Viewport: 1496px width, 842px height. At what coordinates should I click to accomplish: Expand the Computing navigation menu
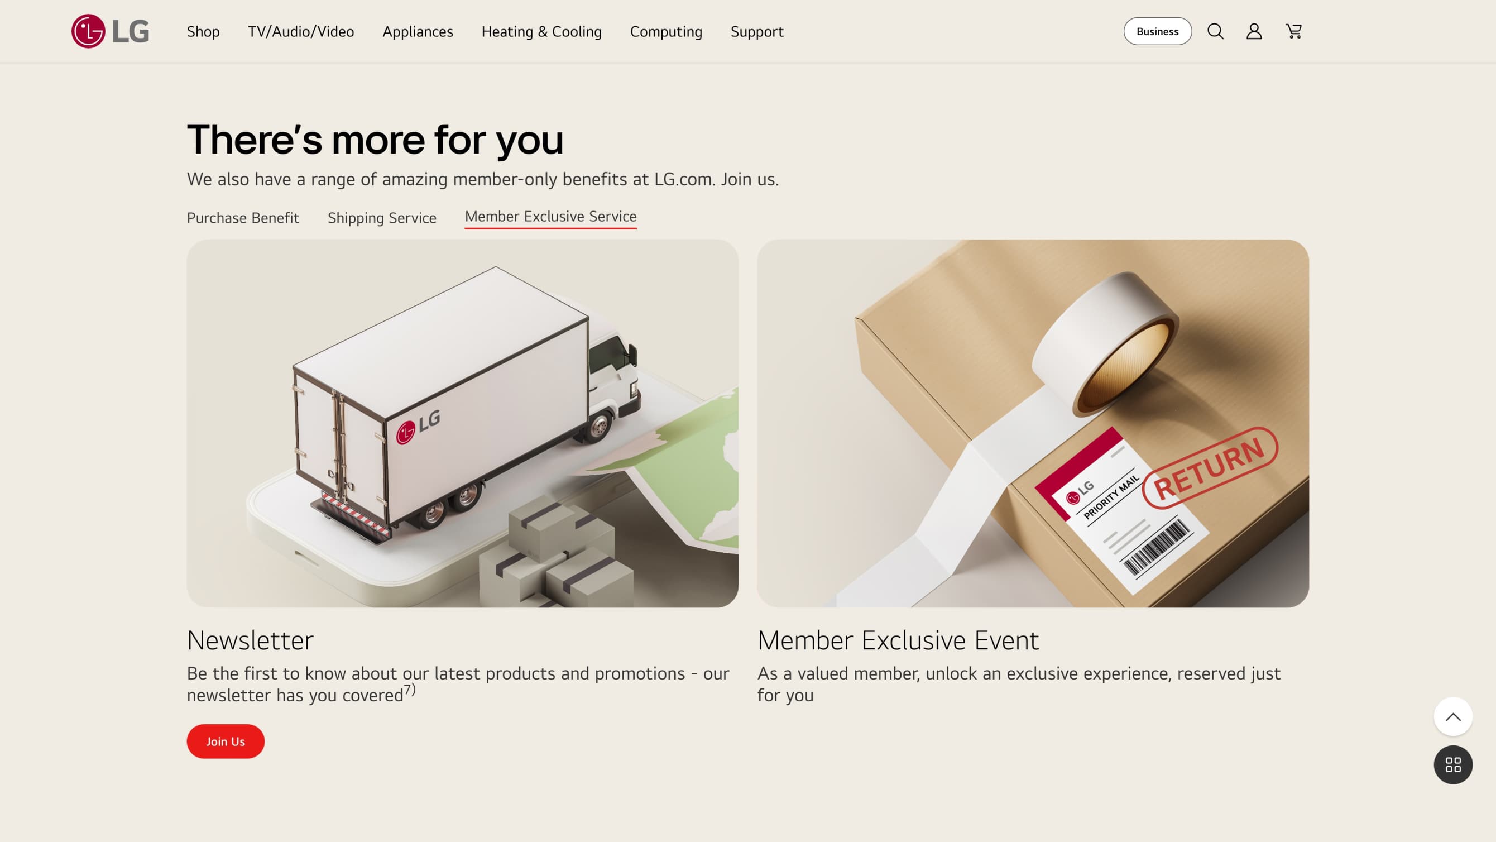[x=666, y=31]
